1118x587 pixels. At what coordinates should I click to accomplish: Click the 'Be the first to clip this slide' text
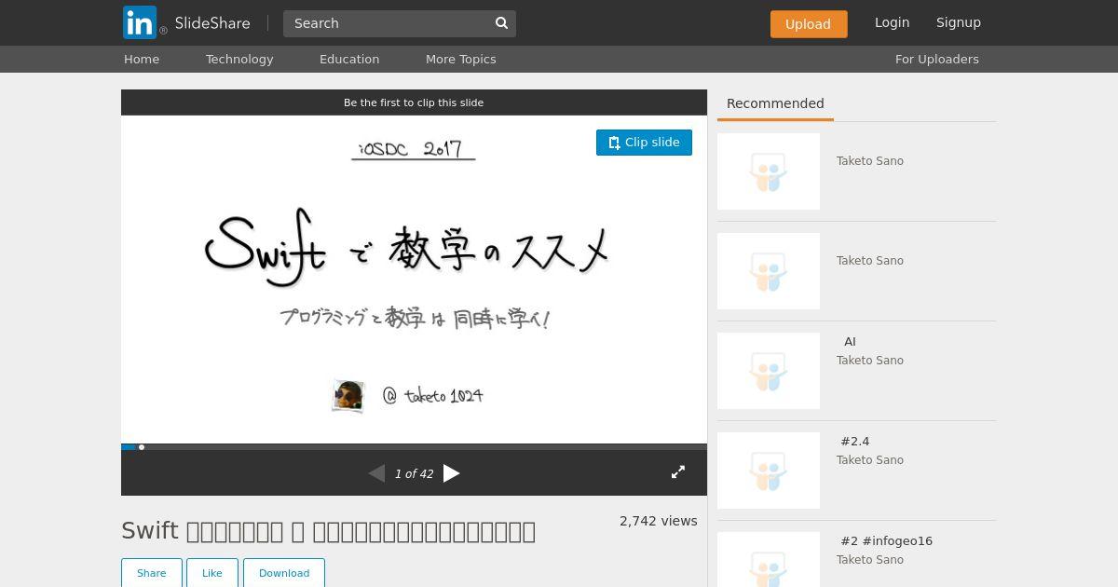point(414,102)
